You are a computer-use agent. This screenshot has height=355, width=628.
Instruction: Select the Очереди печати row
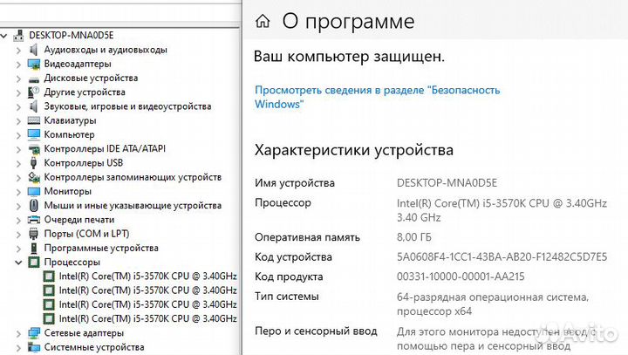click(x=79, y=220)
